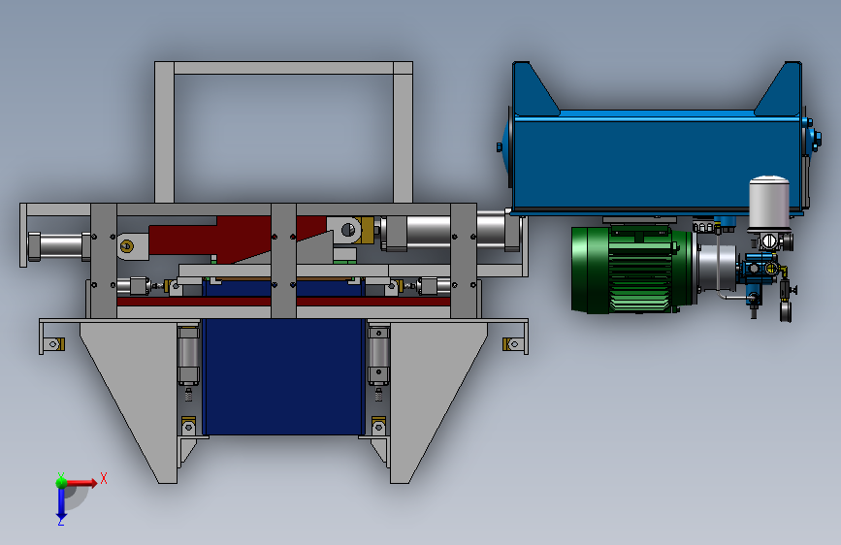Select the dark navy panel below the frame

tap(284, 376)
